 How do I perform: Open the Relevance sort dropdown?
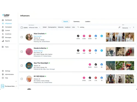click(x=126, y=28)
